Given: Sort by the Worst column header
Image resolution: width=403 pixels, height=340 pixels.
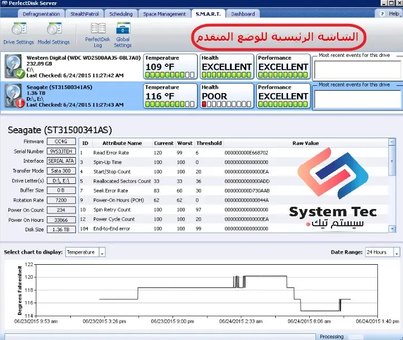Looking at the screenshot, I should (x=185, y=143).
